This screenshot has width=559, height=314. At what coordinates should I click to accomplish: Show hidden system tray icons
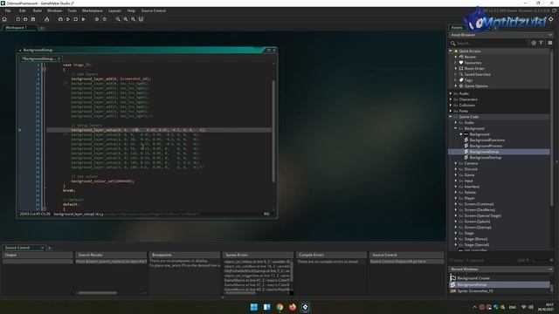(474, 307)
